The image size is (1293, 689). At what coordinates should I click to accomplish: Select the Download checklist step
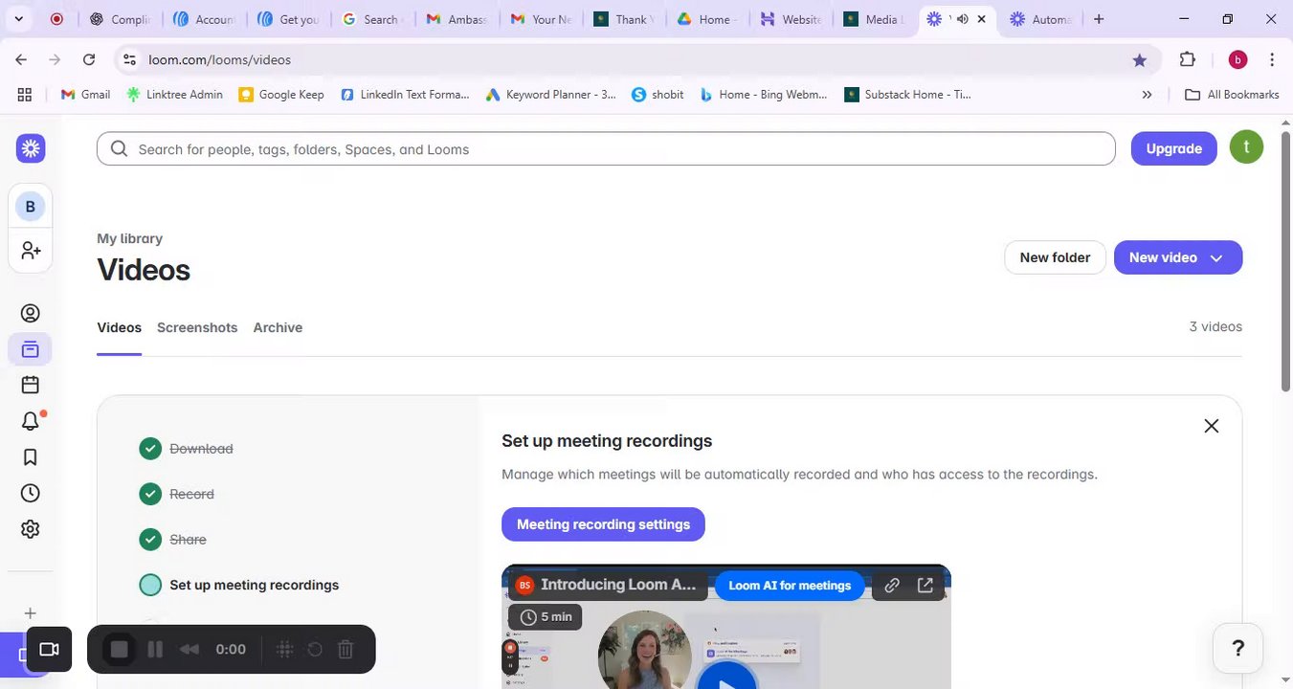coord(187,449)
